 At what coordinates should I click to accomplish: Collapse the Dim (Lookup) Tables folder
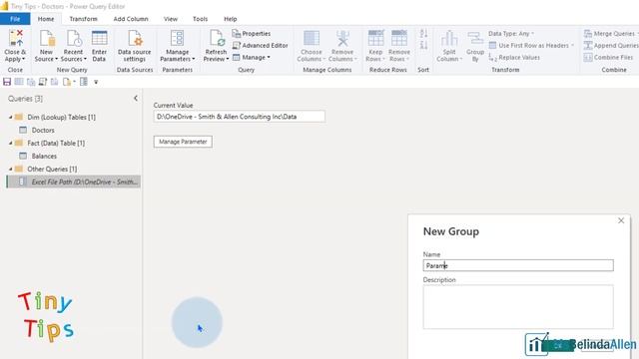click(11, 117)
